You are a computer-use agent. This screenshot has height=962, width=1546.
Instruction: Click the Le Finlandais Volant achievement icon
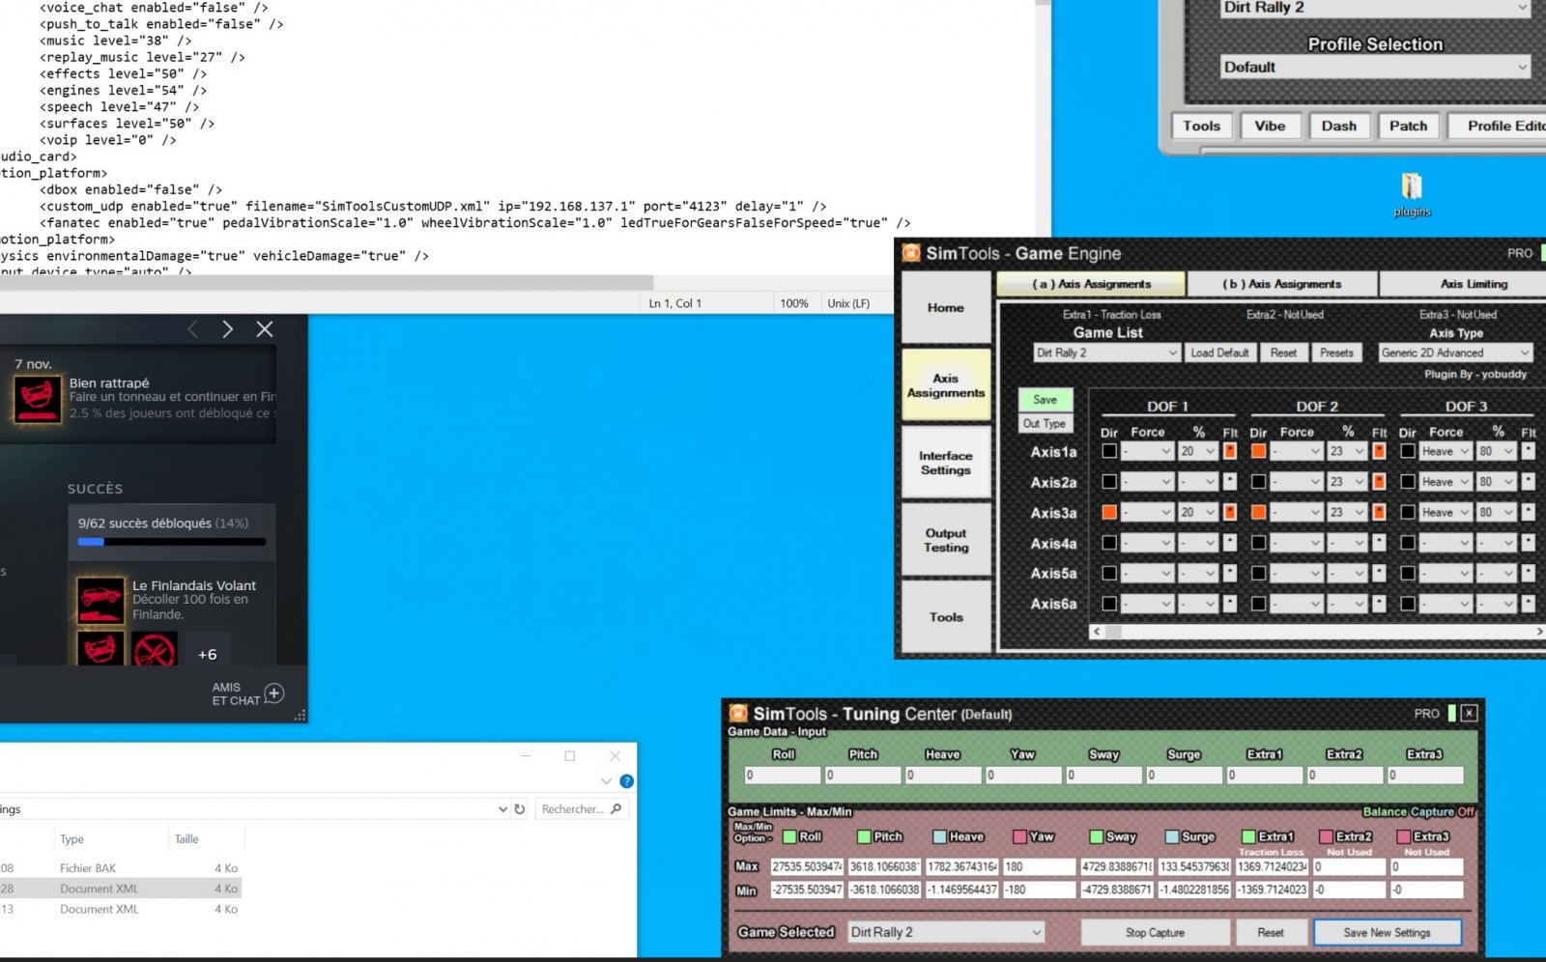tap(100, 600)
